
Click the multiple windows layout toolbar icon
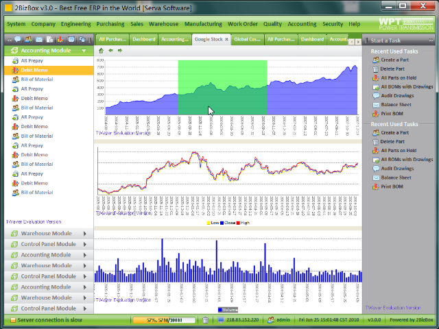click(82, 40)
